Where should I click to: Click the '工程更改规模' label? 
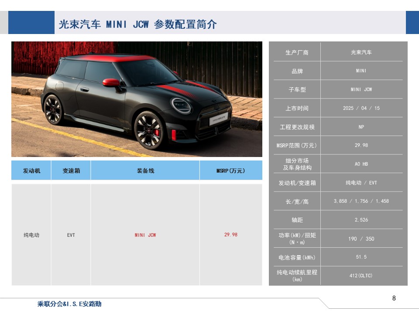click(297, 127)
